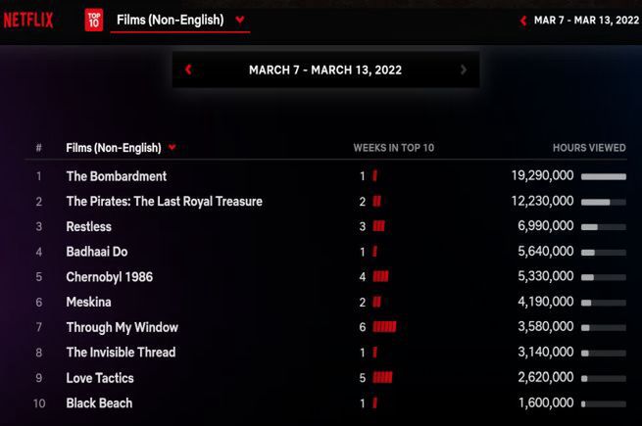
Task: Click the 2,620,000 hours viewed value
Action: point(546,377)
